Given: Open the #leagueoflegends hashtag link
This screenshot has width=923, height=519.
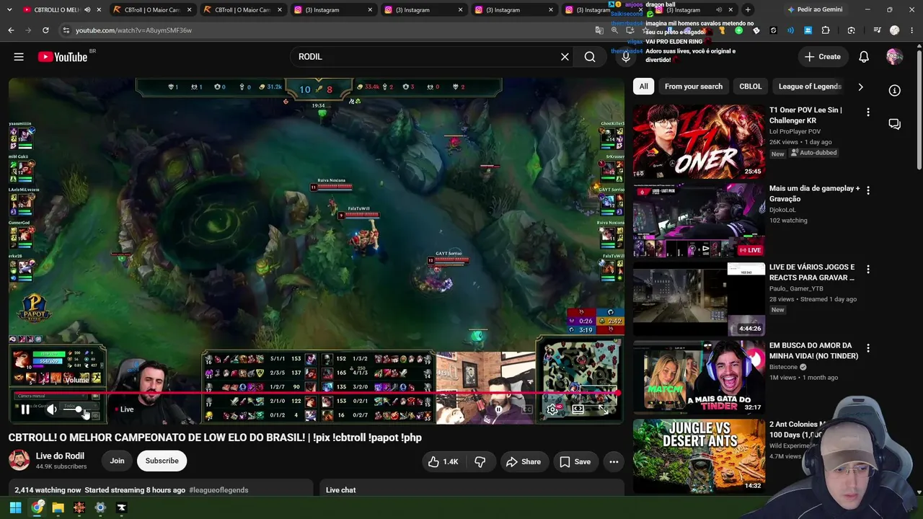Looking at the screenshot, I should 218,490.
